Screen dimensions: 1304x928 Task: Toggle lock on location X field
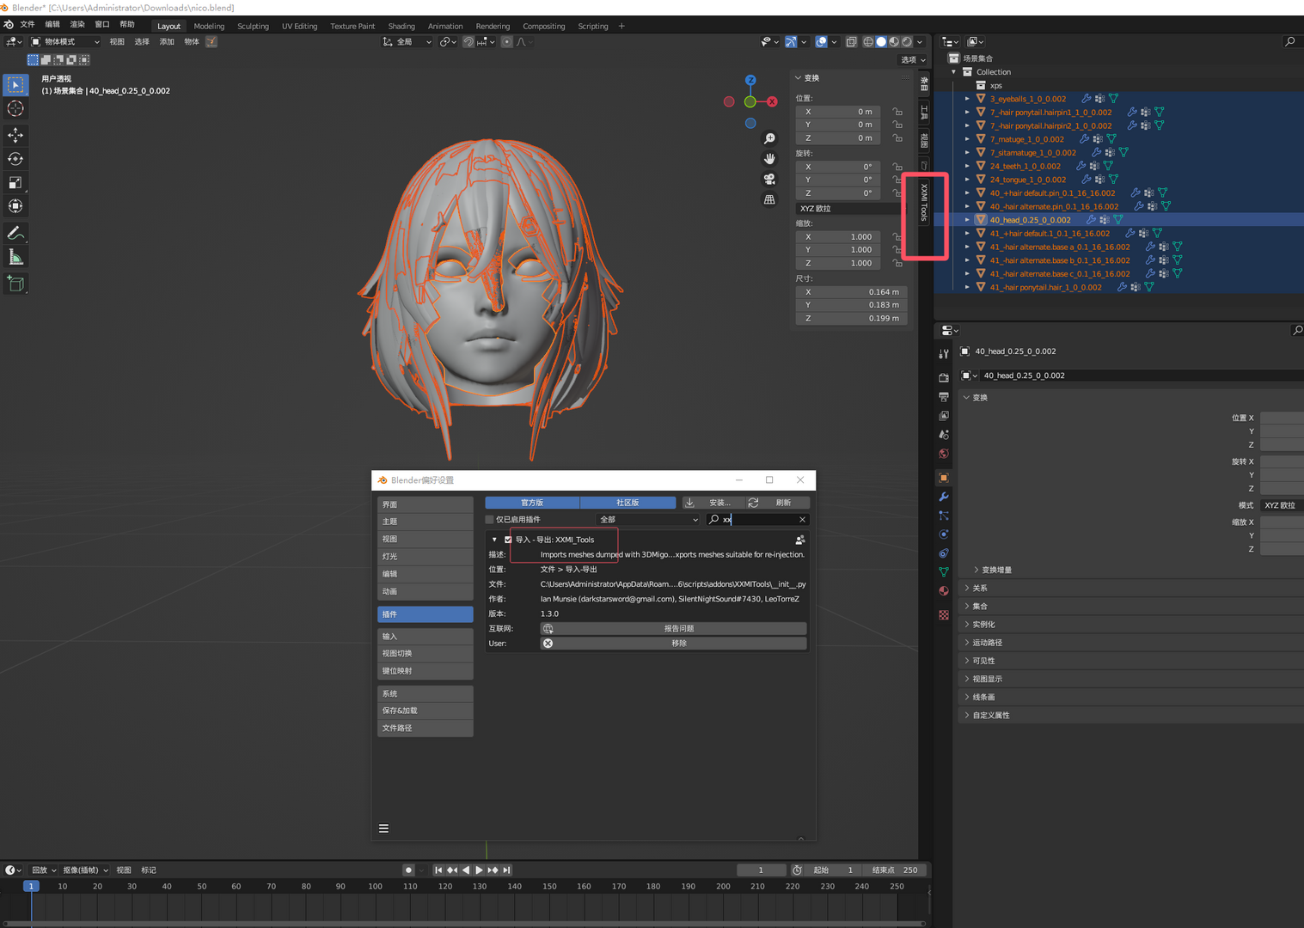[x=897, y=112]
